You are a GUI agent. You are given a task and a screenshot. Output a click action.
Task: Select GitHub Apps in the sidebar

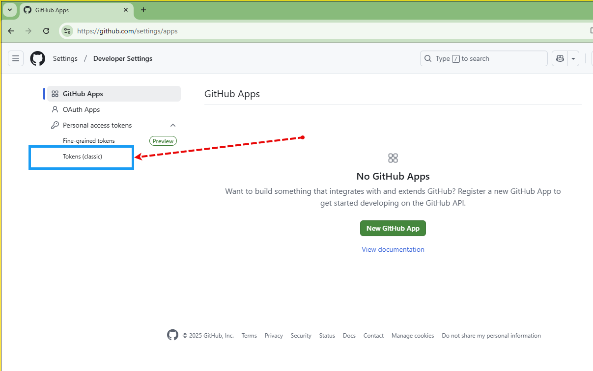[x=114, y=94]
